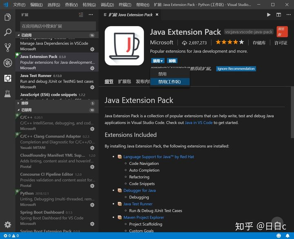Select Java Test Runner in extensions list

pyautogui.click(x=57, y=81)
